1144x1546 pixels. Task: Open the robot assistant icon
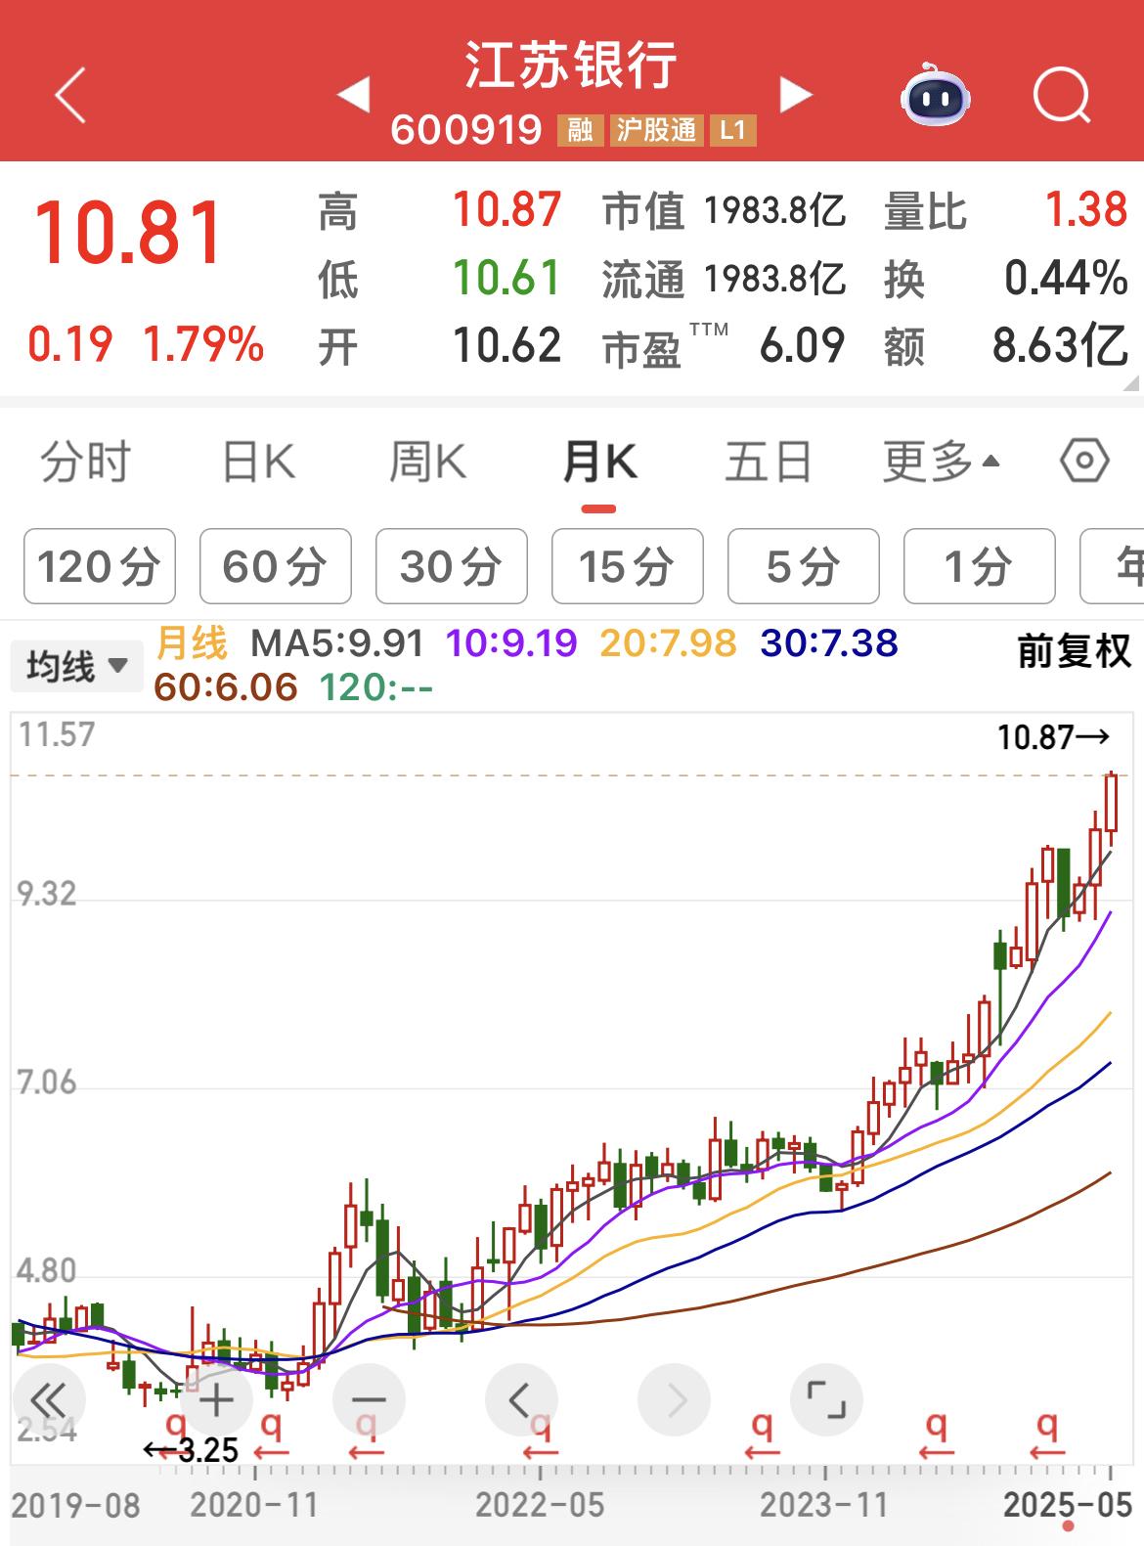(x=935, y=95)
